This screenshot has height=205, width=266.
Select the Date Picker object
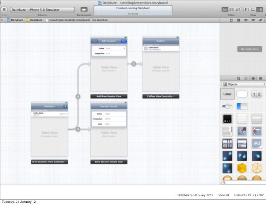(227, 144)
